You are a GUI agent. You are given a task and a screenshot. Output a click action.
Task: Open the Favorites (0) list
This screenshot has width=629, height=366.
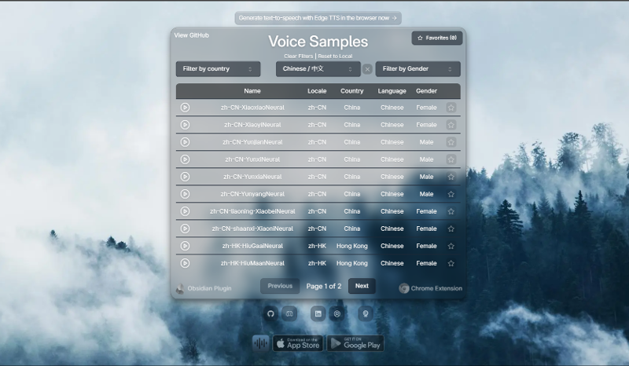point(437,38)
